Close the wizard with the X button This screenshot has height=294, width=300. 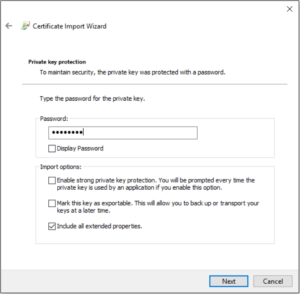pos(289,9)
